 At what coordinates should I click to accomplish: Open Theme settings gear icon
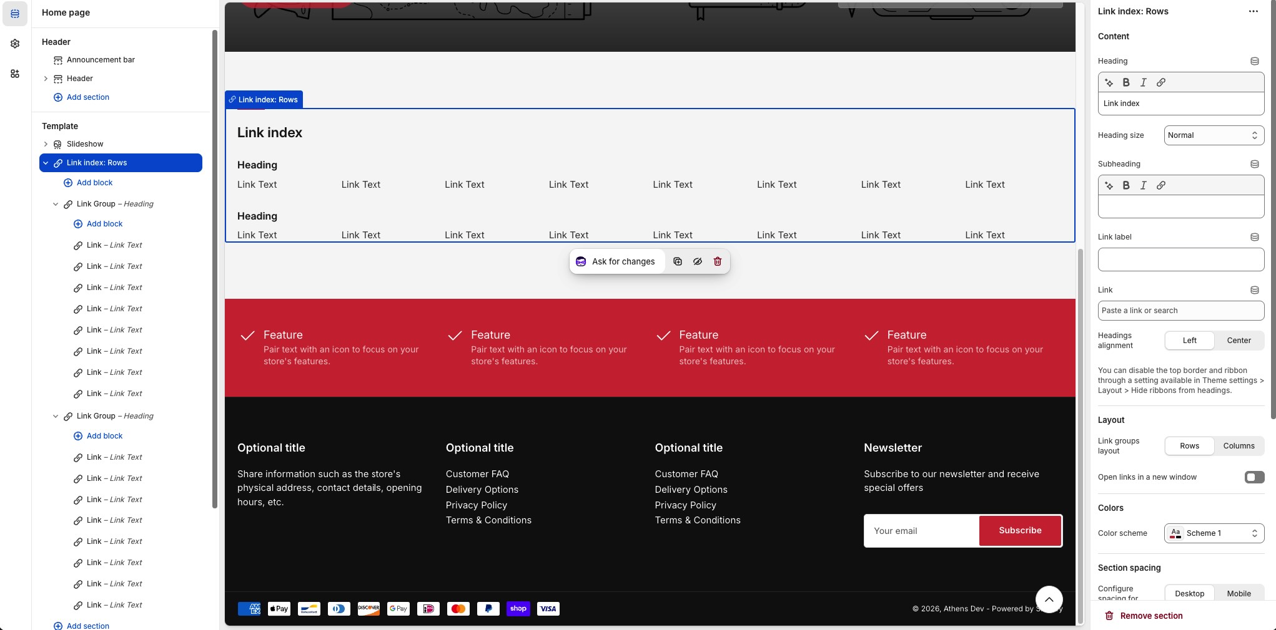click(x=15, y=44)
